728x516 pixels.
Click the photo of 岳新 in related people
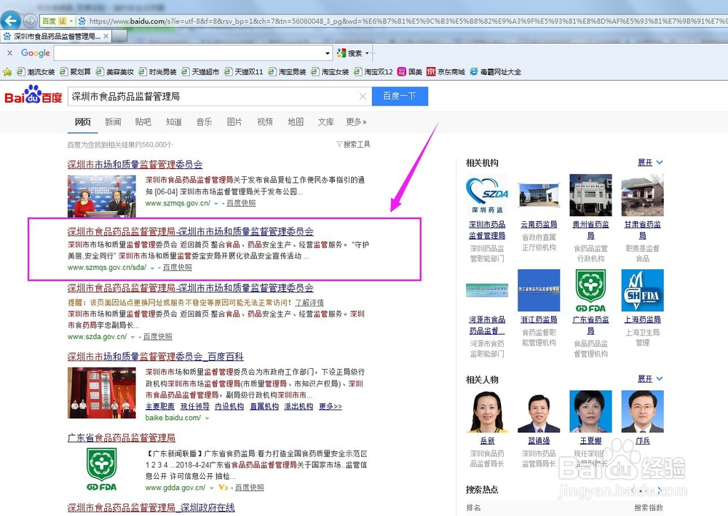click(x=487, y=412)
